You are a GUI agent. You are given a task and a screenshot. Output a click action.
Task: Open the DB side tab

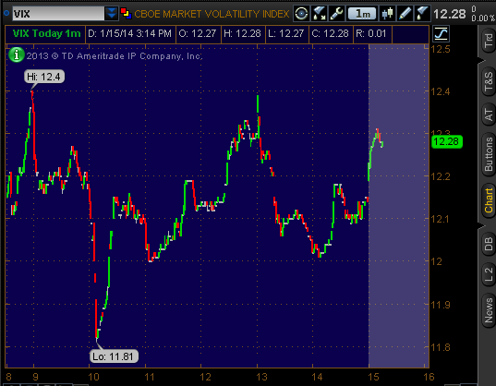pos(488,244)
